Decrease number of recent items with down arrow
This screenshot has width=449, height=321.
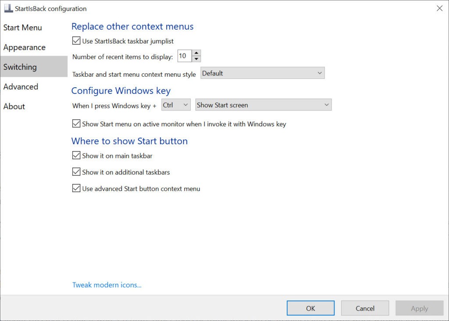196,59
